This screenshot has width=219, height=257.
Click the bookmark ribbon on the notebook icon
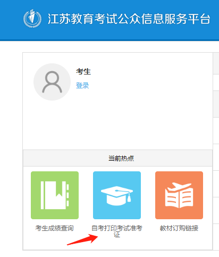tap(59, 189)
